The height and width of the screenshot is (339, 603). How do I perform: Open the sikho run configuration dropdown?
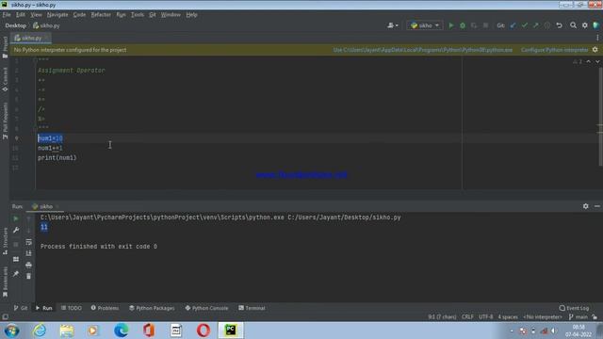coord(425,25)
